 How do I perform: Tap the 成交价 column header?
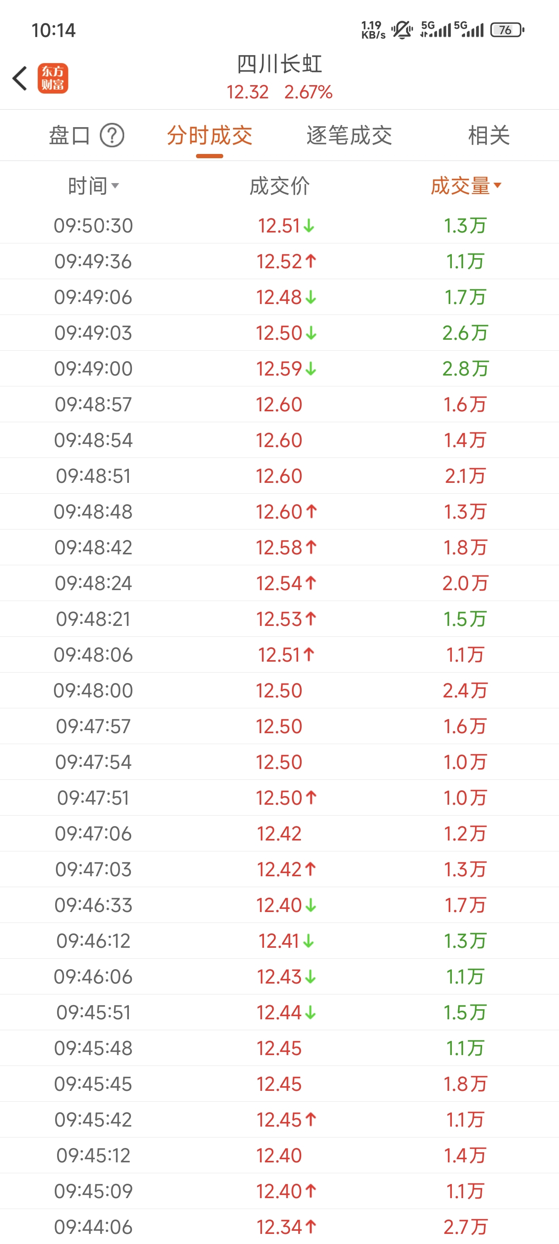pos(279,186)
